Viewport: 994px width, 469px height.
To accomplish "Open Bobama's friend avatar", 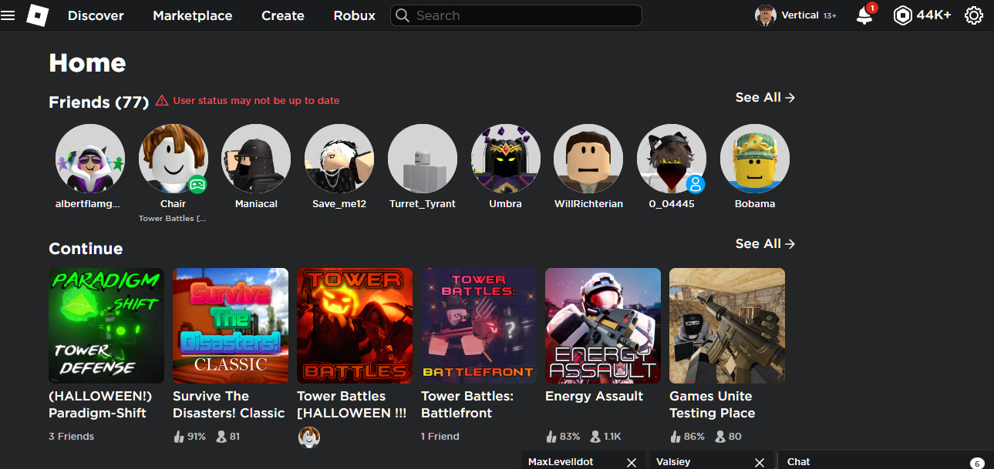I will coord(754,158).
